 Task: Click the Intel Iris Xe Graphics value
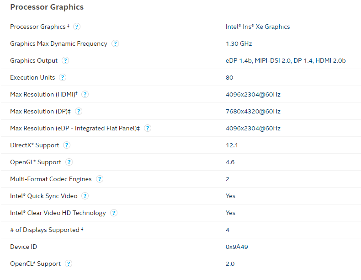pyautogui.click(x=258, y=27)
